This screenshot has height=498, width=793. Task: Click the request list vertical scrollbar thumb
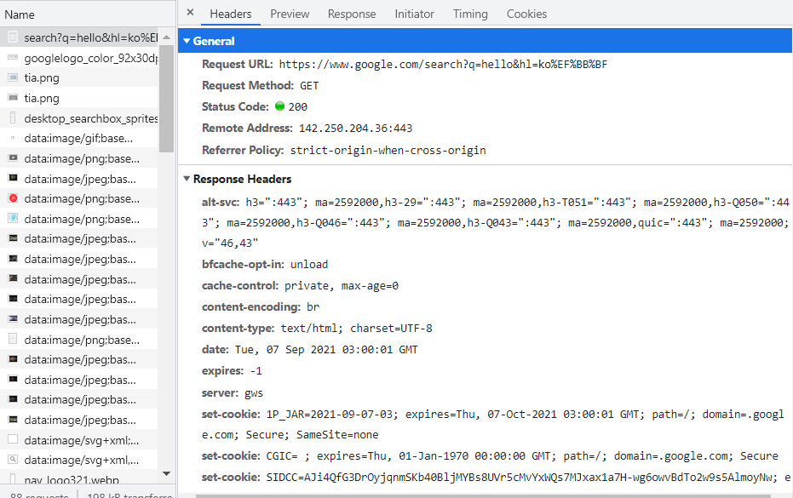(x=166, y=99)
